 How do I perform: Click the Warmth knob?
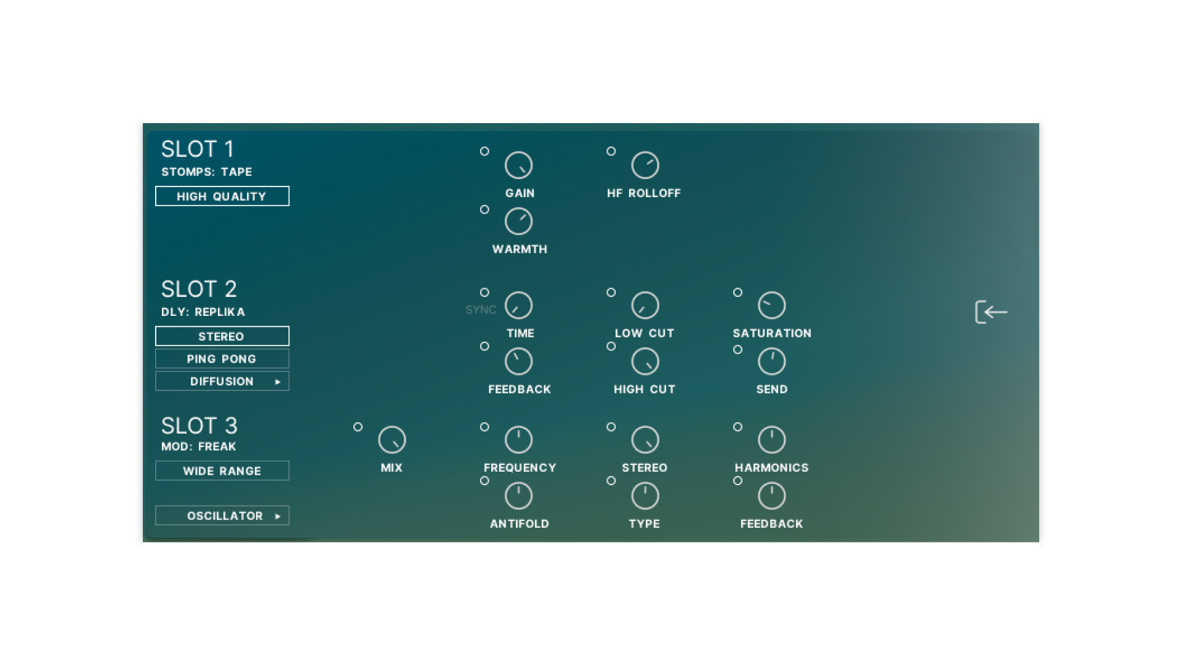point(518,222)
